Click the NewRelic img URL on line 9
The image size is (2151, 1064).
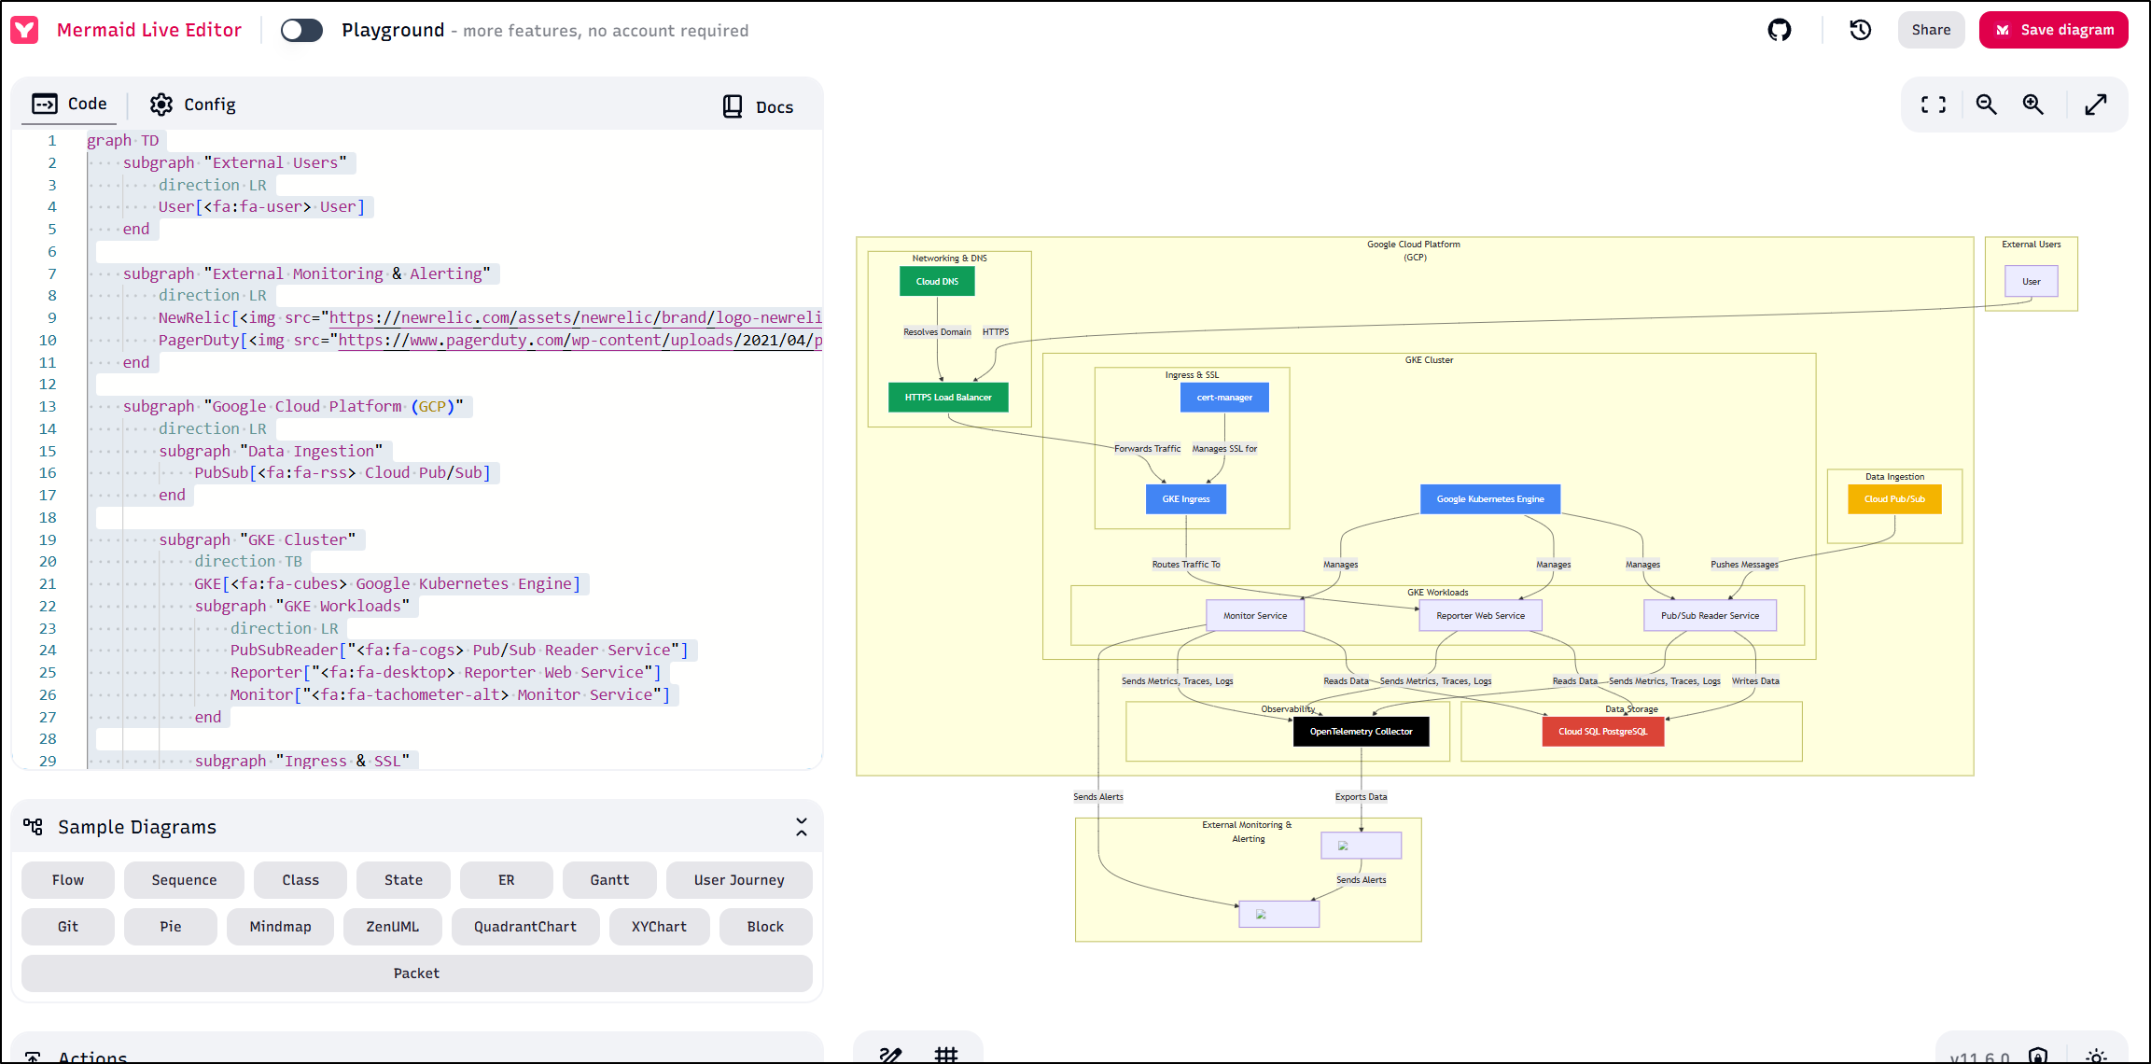576,317
